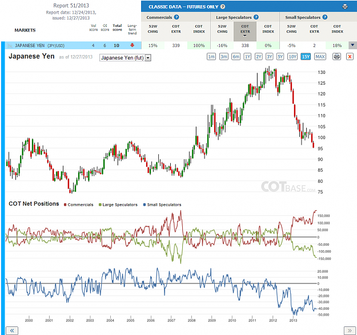Go to previous page with left double-arrow

12,330
